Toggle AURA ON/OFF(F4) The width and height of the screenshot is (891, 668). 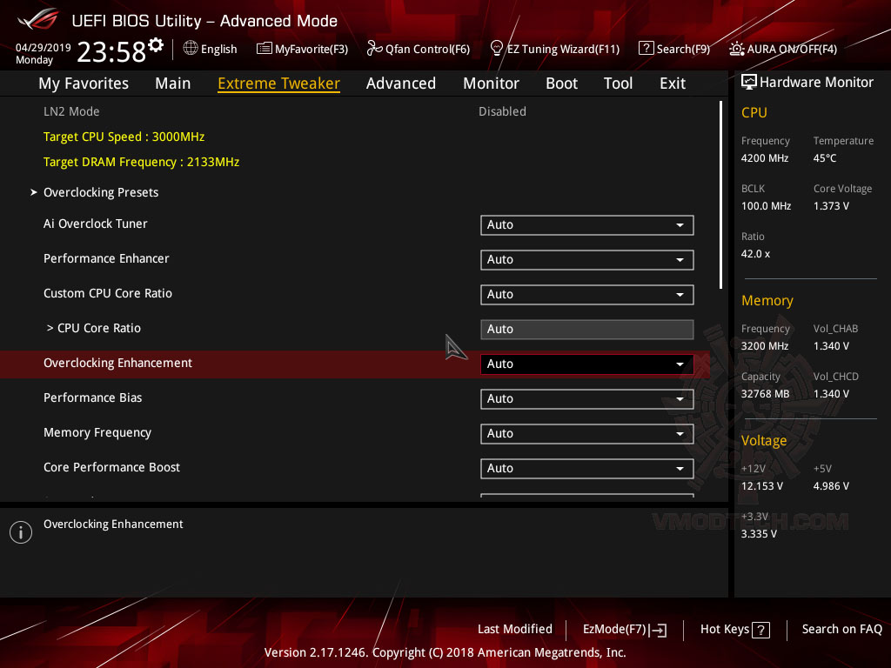(783, 49)
